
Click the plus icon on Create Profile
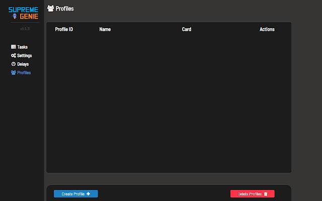89,194
